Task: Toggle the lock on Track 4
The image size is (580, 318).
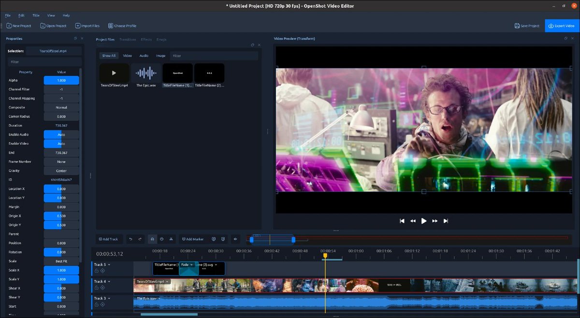Action: pyautogui.click(x=97, y=288)
